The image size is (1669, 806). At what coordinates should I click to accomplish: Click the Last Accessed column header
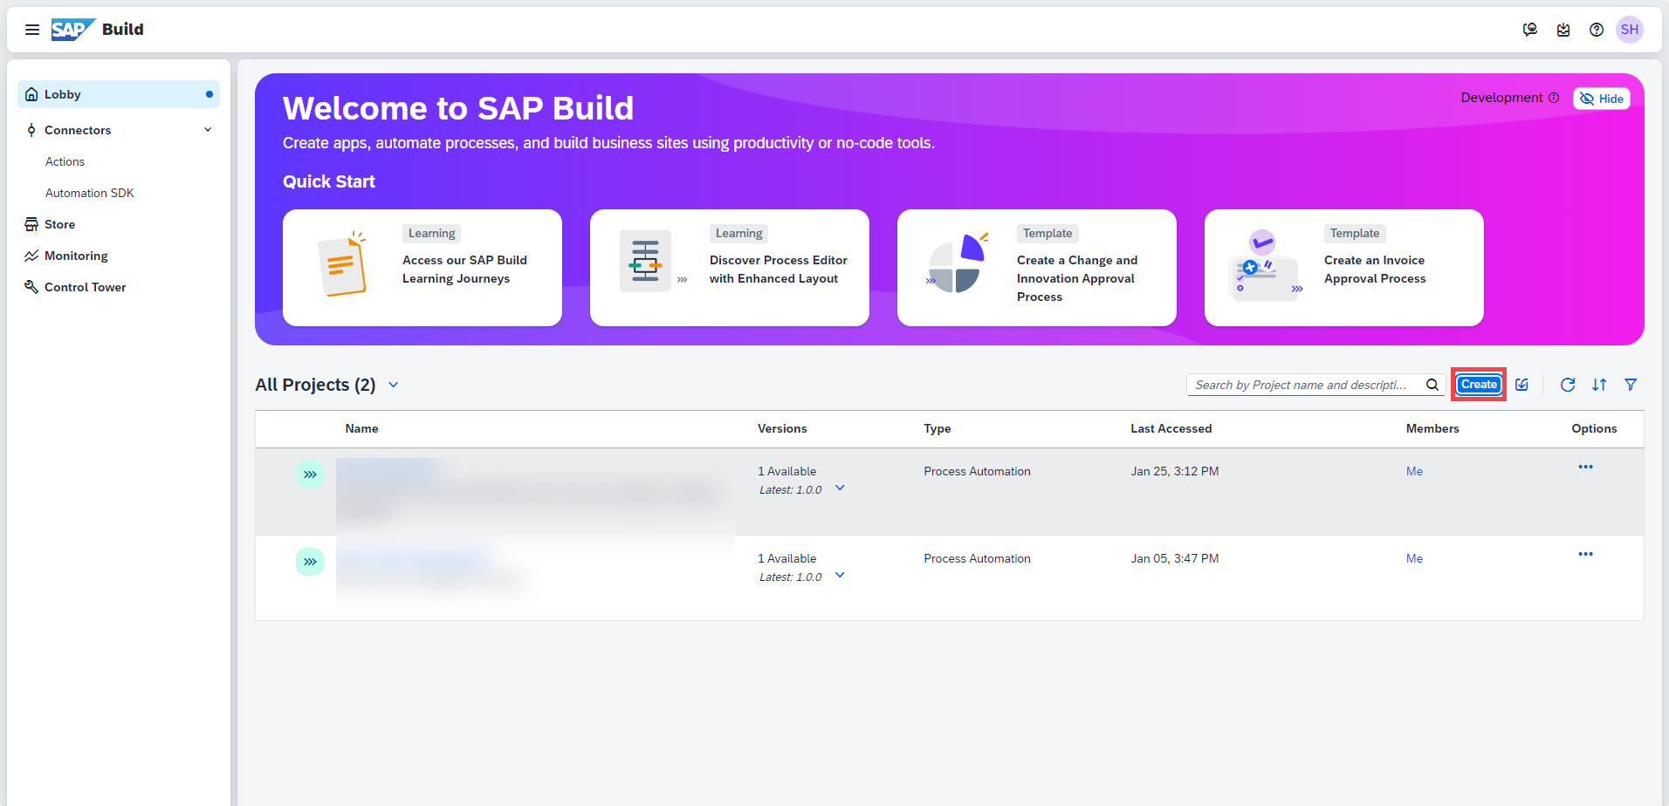click(x=1171, y=428)
